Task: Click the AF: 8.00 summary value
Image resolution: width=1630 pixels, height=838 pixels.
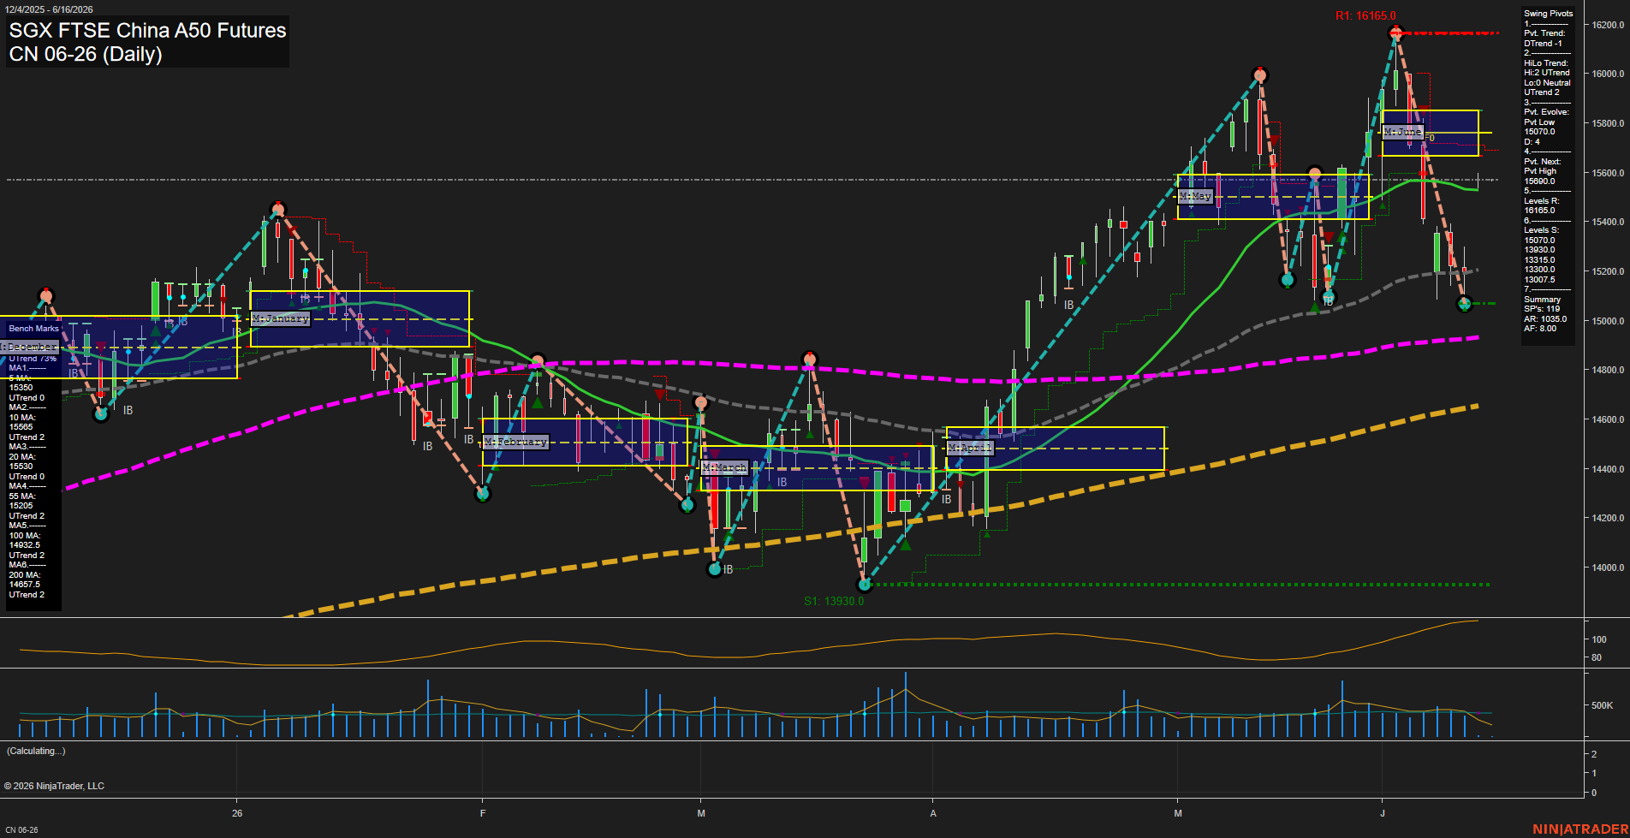Action: point(1540,329)
